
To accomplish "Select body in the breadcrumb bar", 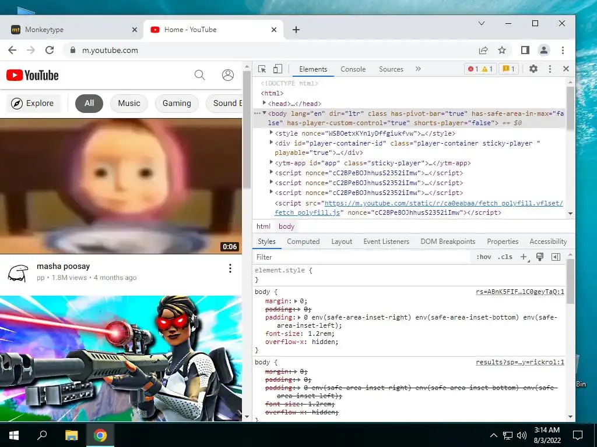I will (x=286, y=226).
